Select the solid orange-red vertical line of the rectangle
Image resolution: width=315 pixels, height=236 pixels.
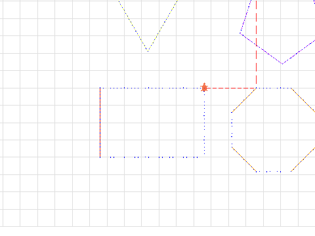click(x=100, y=123)
